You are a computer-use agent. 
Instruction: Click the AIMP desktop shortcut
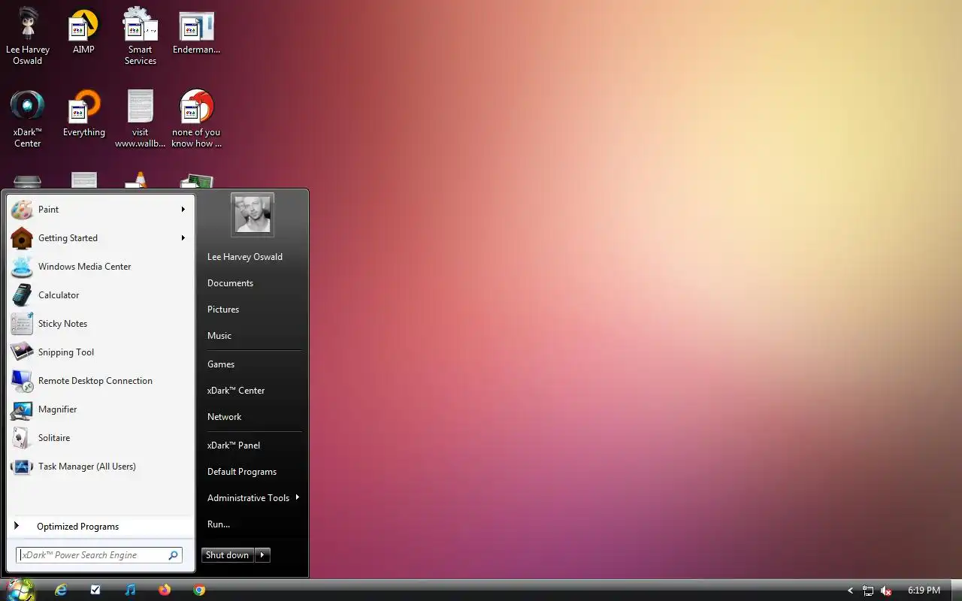pyautogui.click(x=83, y=32)
